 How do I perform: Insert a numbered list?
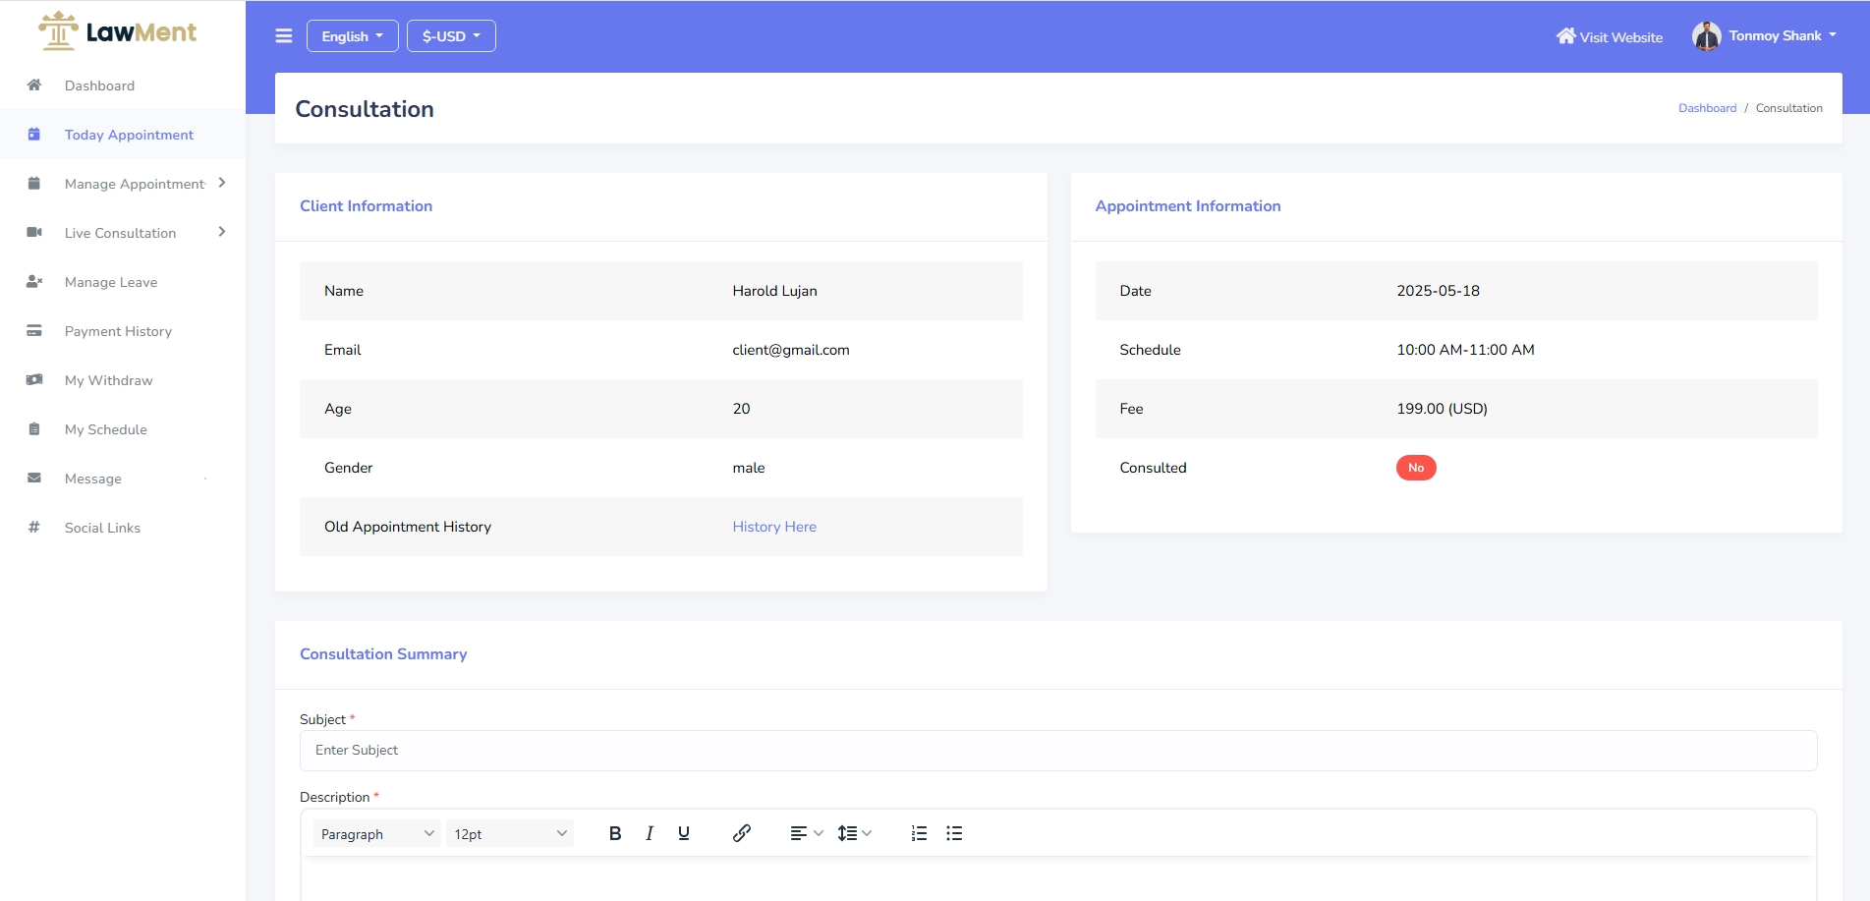pyautogui.click(x=919, y=833)
